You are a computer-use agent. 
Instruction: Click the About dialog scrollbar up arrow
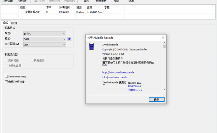[x=164, y=43]
